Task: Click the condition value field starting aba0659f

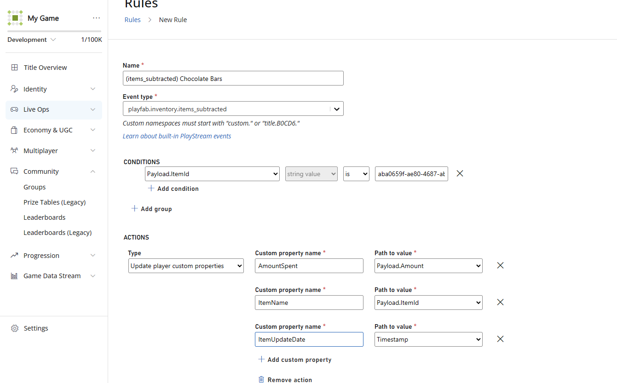Action: point(411,174)
